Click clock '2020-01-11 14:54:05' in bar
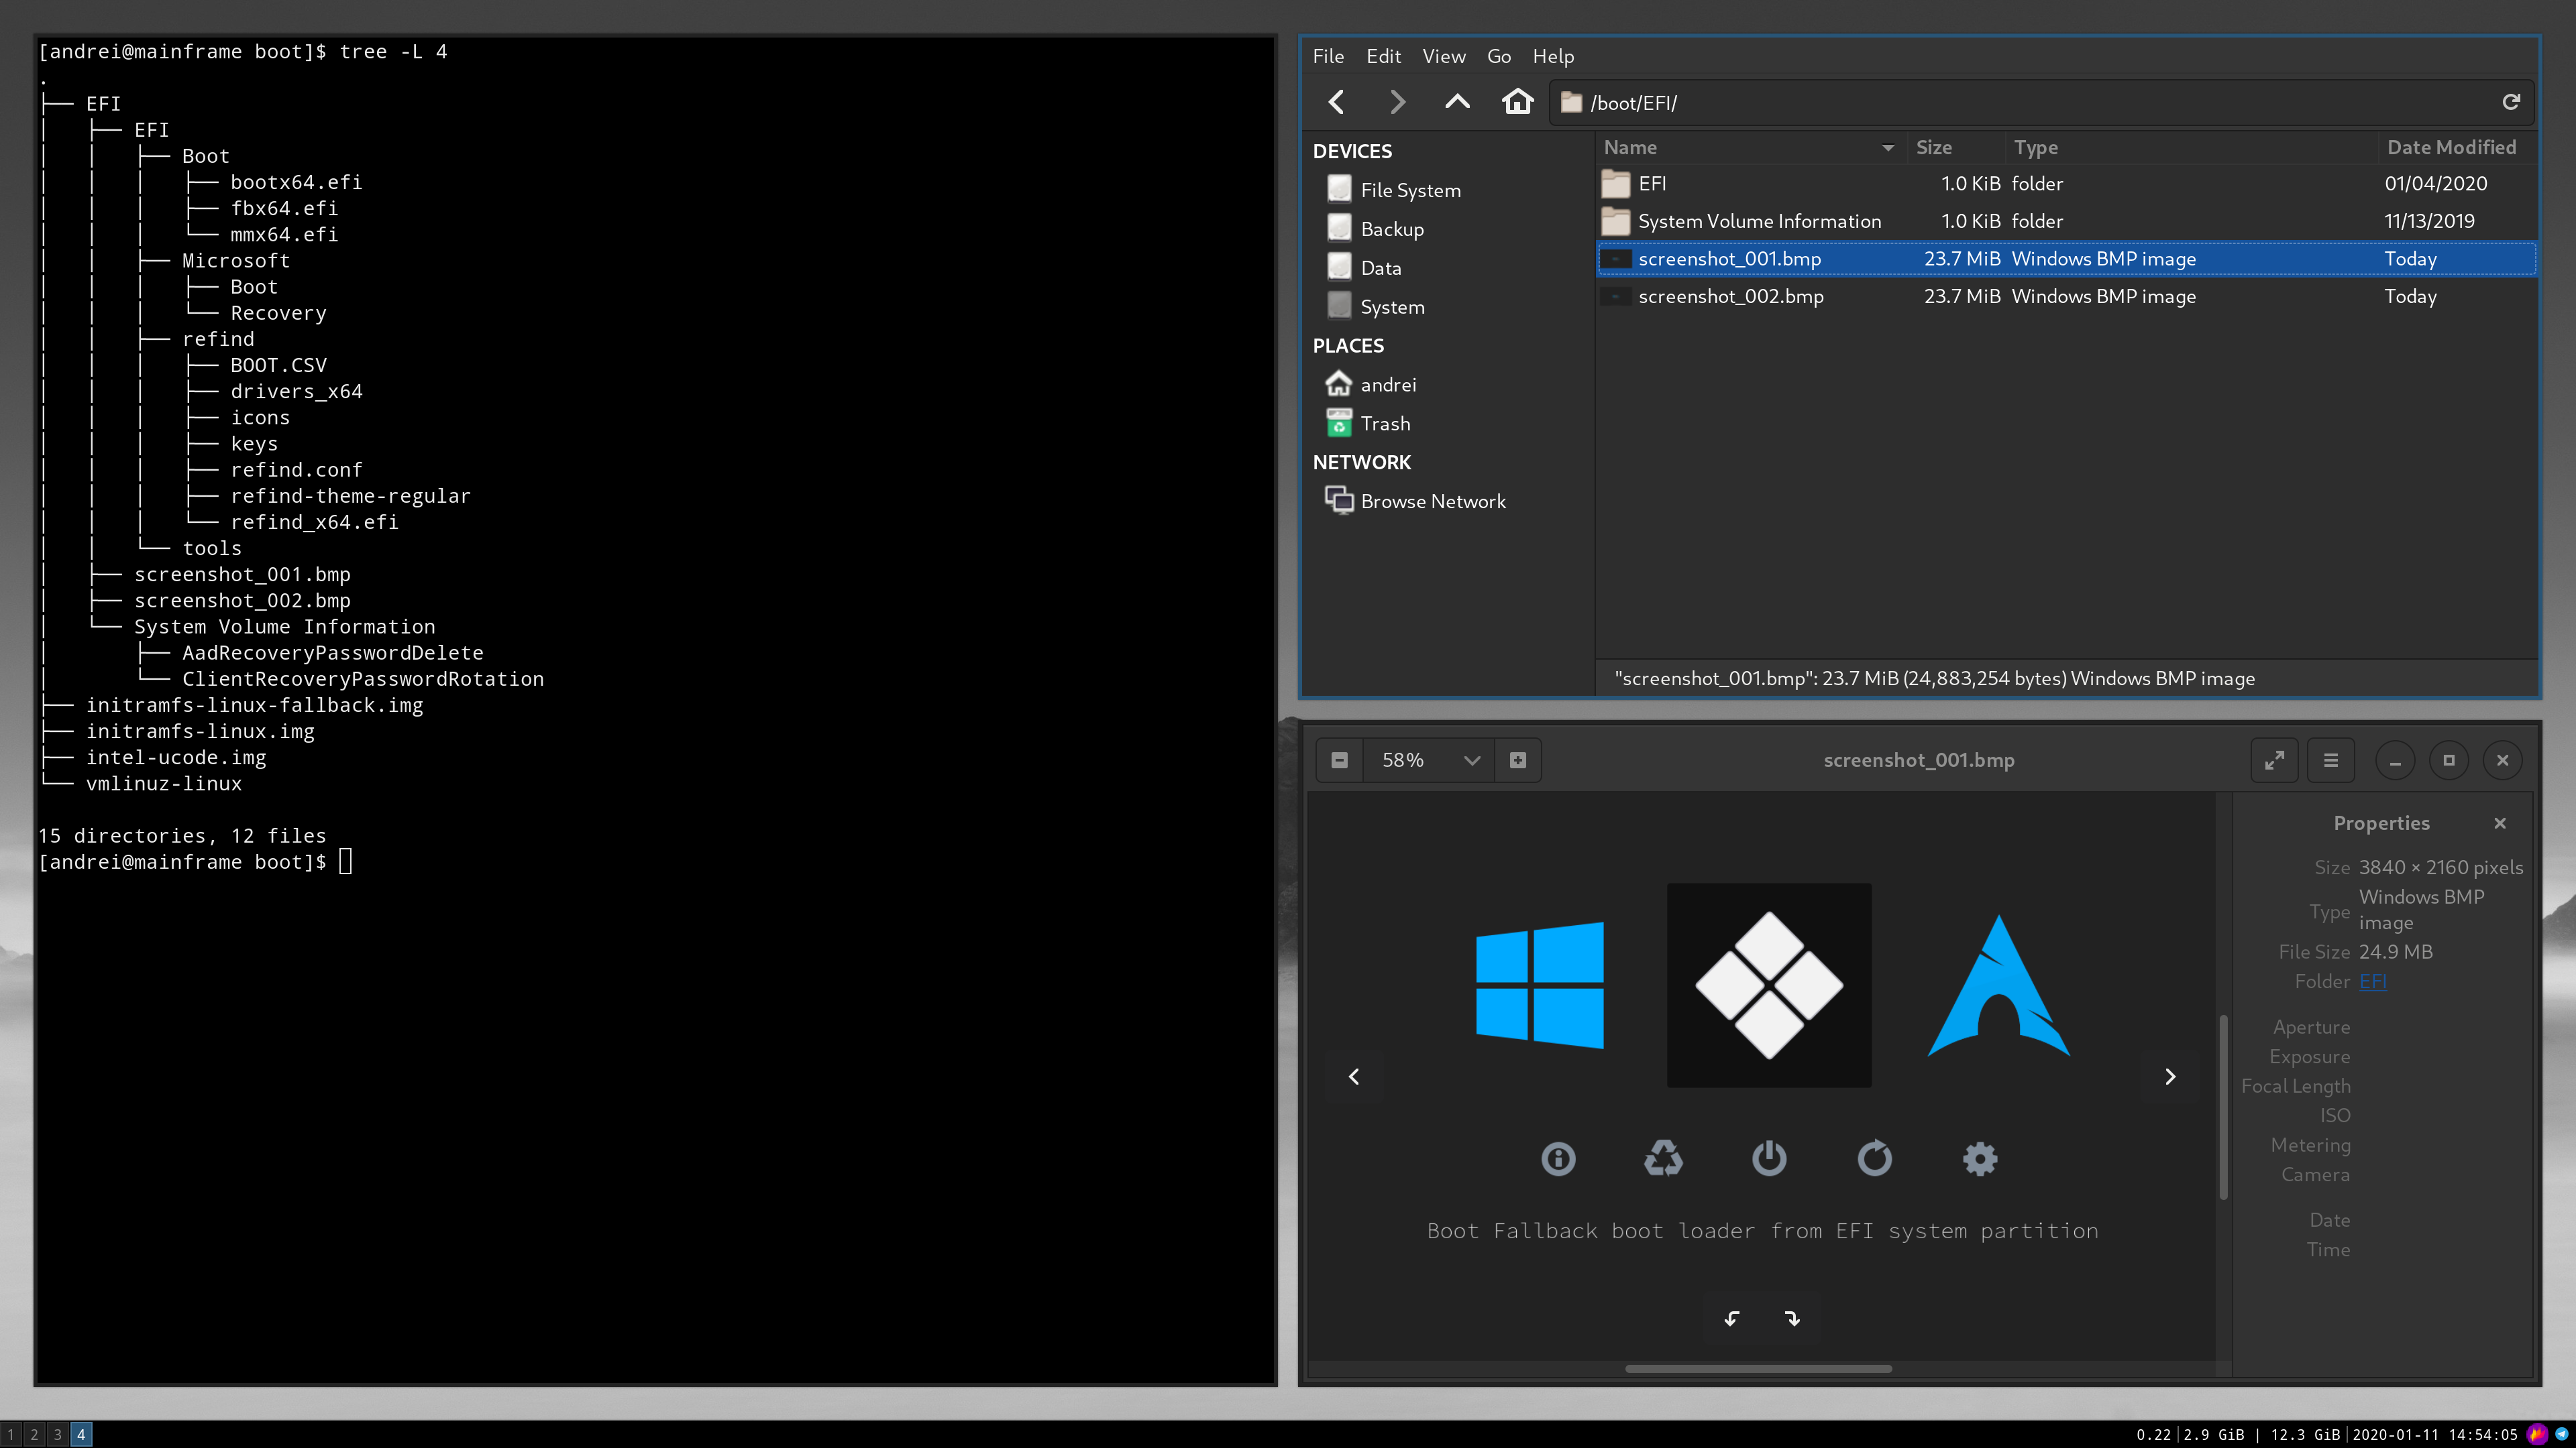 pyautogui.click(x=2434, y=1435)
